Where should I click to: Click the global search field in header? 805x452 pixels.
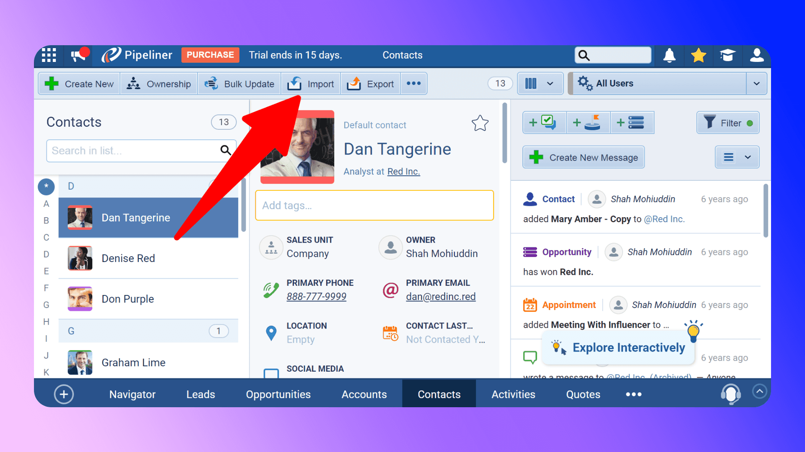click(x=613, y=55)
